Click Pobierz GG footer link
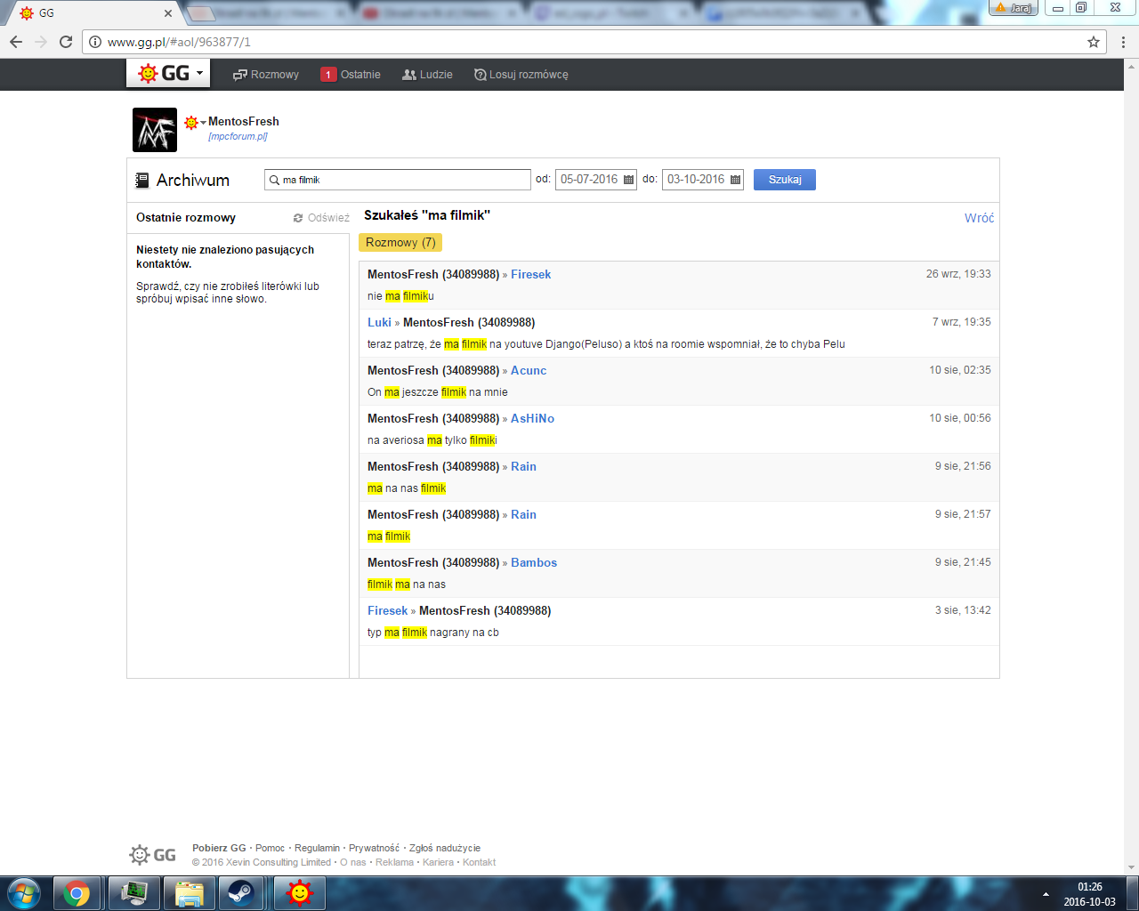Screen dimensions: 1139x911 (219, 848)
